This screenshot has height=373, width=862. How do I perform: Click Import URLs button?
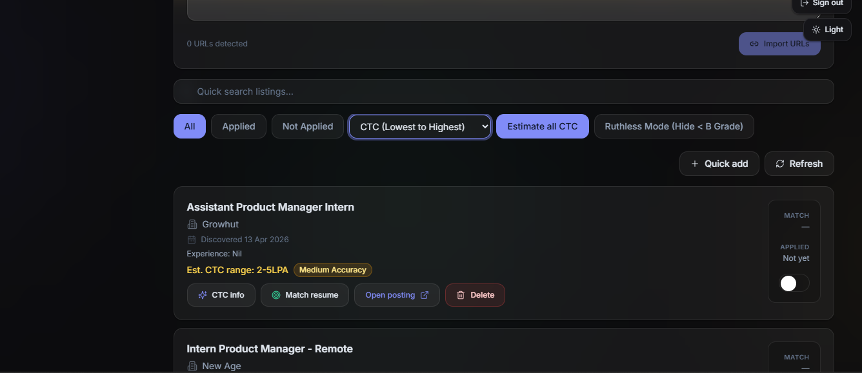click(x=779, y=44)
